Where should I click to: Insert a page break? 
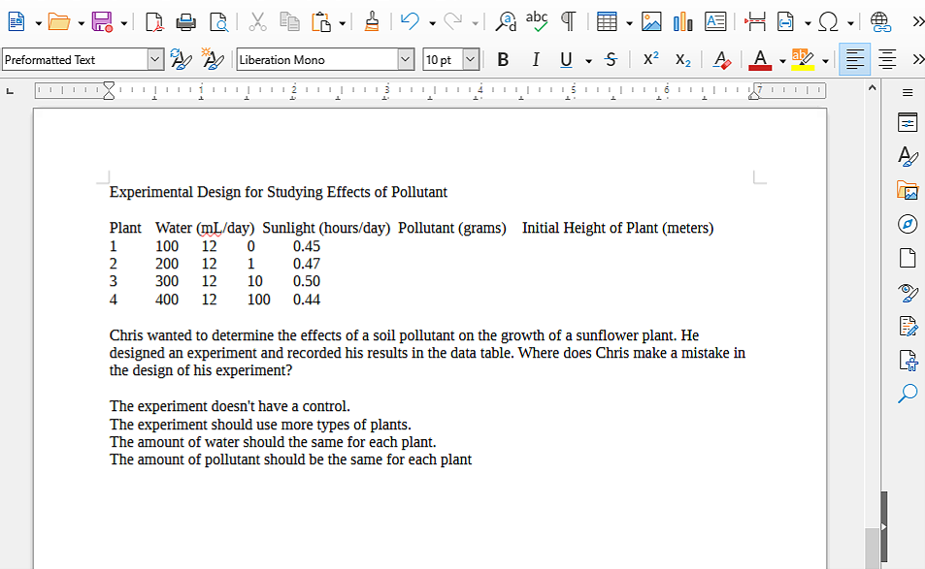[755, 22]
